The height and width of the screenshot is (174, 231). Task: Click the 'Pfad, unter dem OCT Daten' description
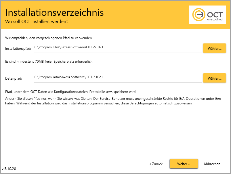pos(70,92)
